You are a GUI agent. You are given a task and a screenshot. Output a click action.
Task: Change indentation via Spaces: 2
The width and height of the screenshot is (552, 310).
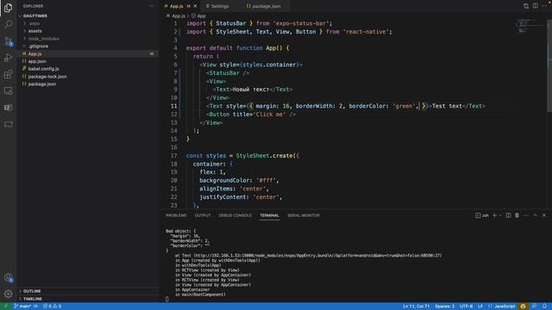click(445, 307)
